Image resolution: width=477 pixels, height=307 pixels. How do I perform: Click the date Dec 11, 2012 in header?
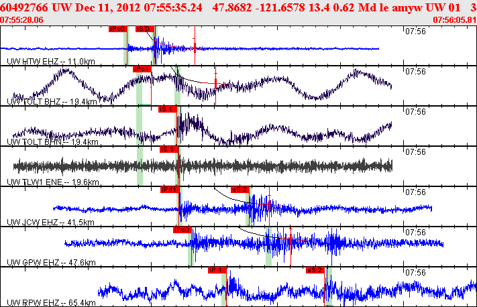point(108,7)
